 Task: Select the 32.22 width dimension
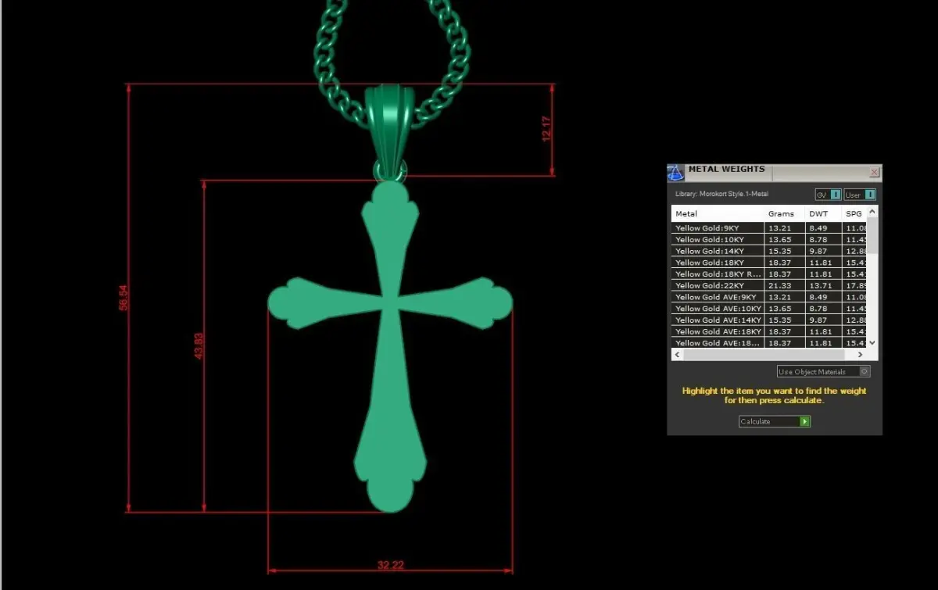tap(390, 564)
